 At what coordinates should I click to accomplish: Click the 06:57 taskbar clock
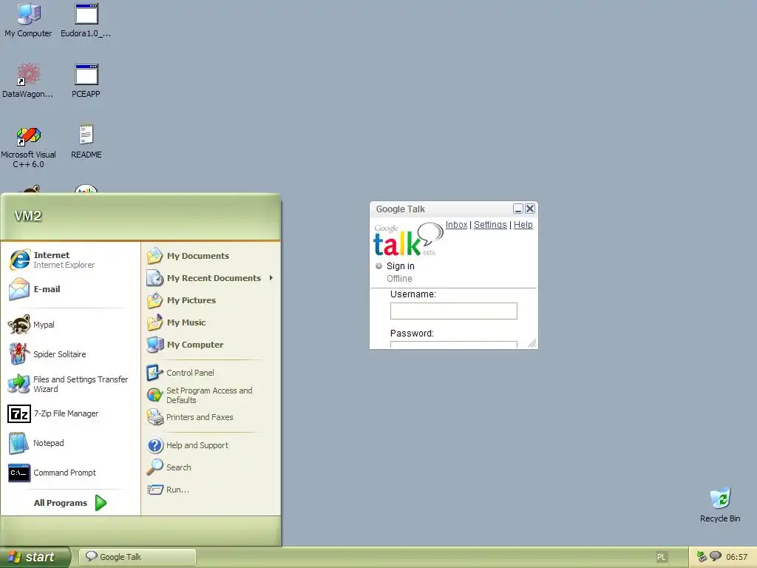[736, 557]
